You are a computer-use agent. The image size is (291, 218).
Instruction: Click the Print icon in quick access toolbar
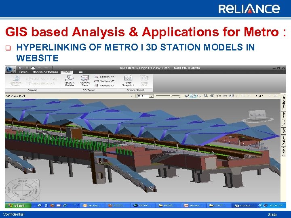[x=33, y=68]
